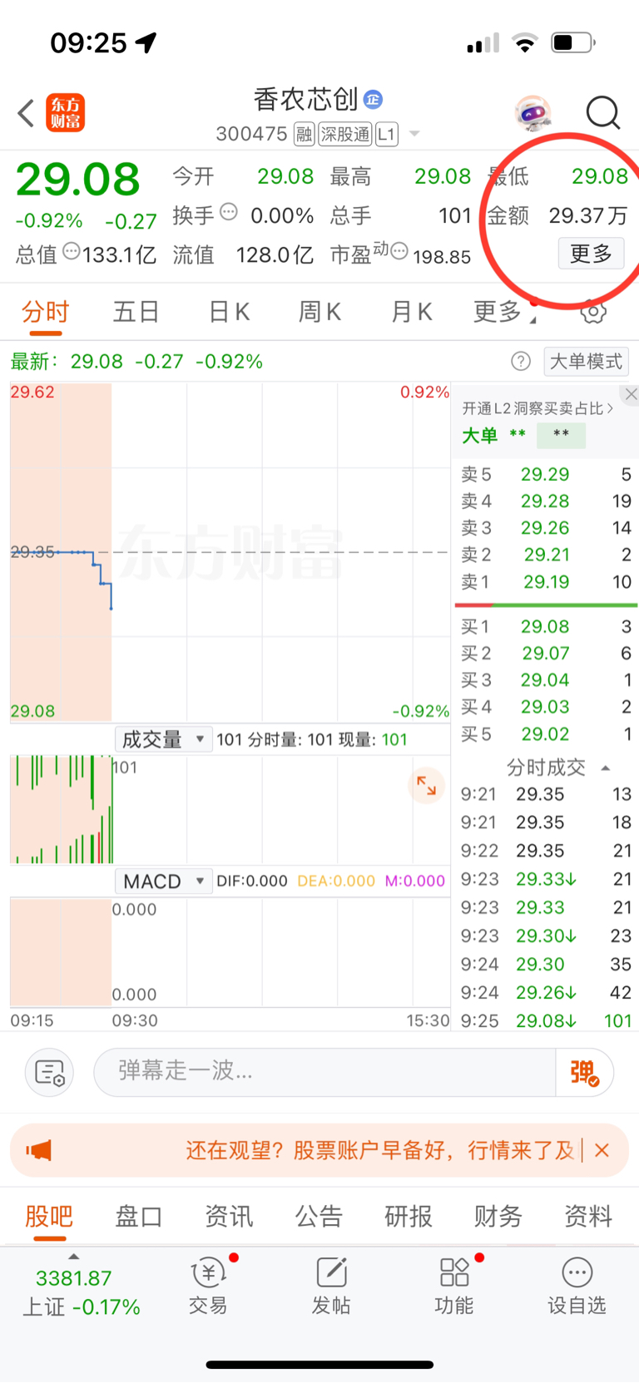Screen dimensions: 639x1383
Task: Open the 总值 info bubble icon
Action: coord(72,250)
